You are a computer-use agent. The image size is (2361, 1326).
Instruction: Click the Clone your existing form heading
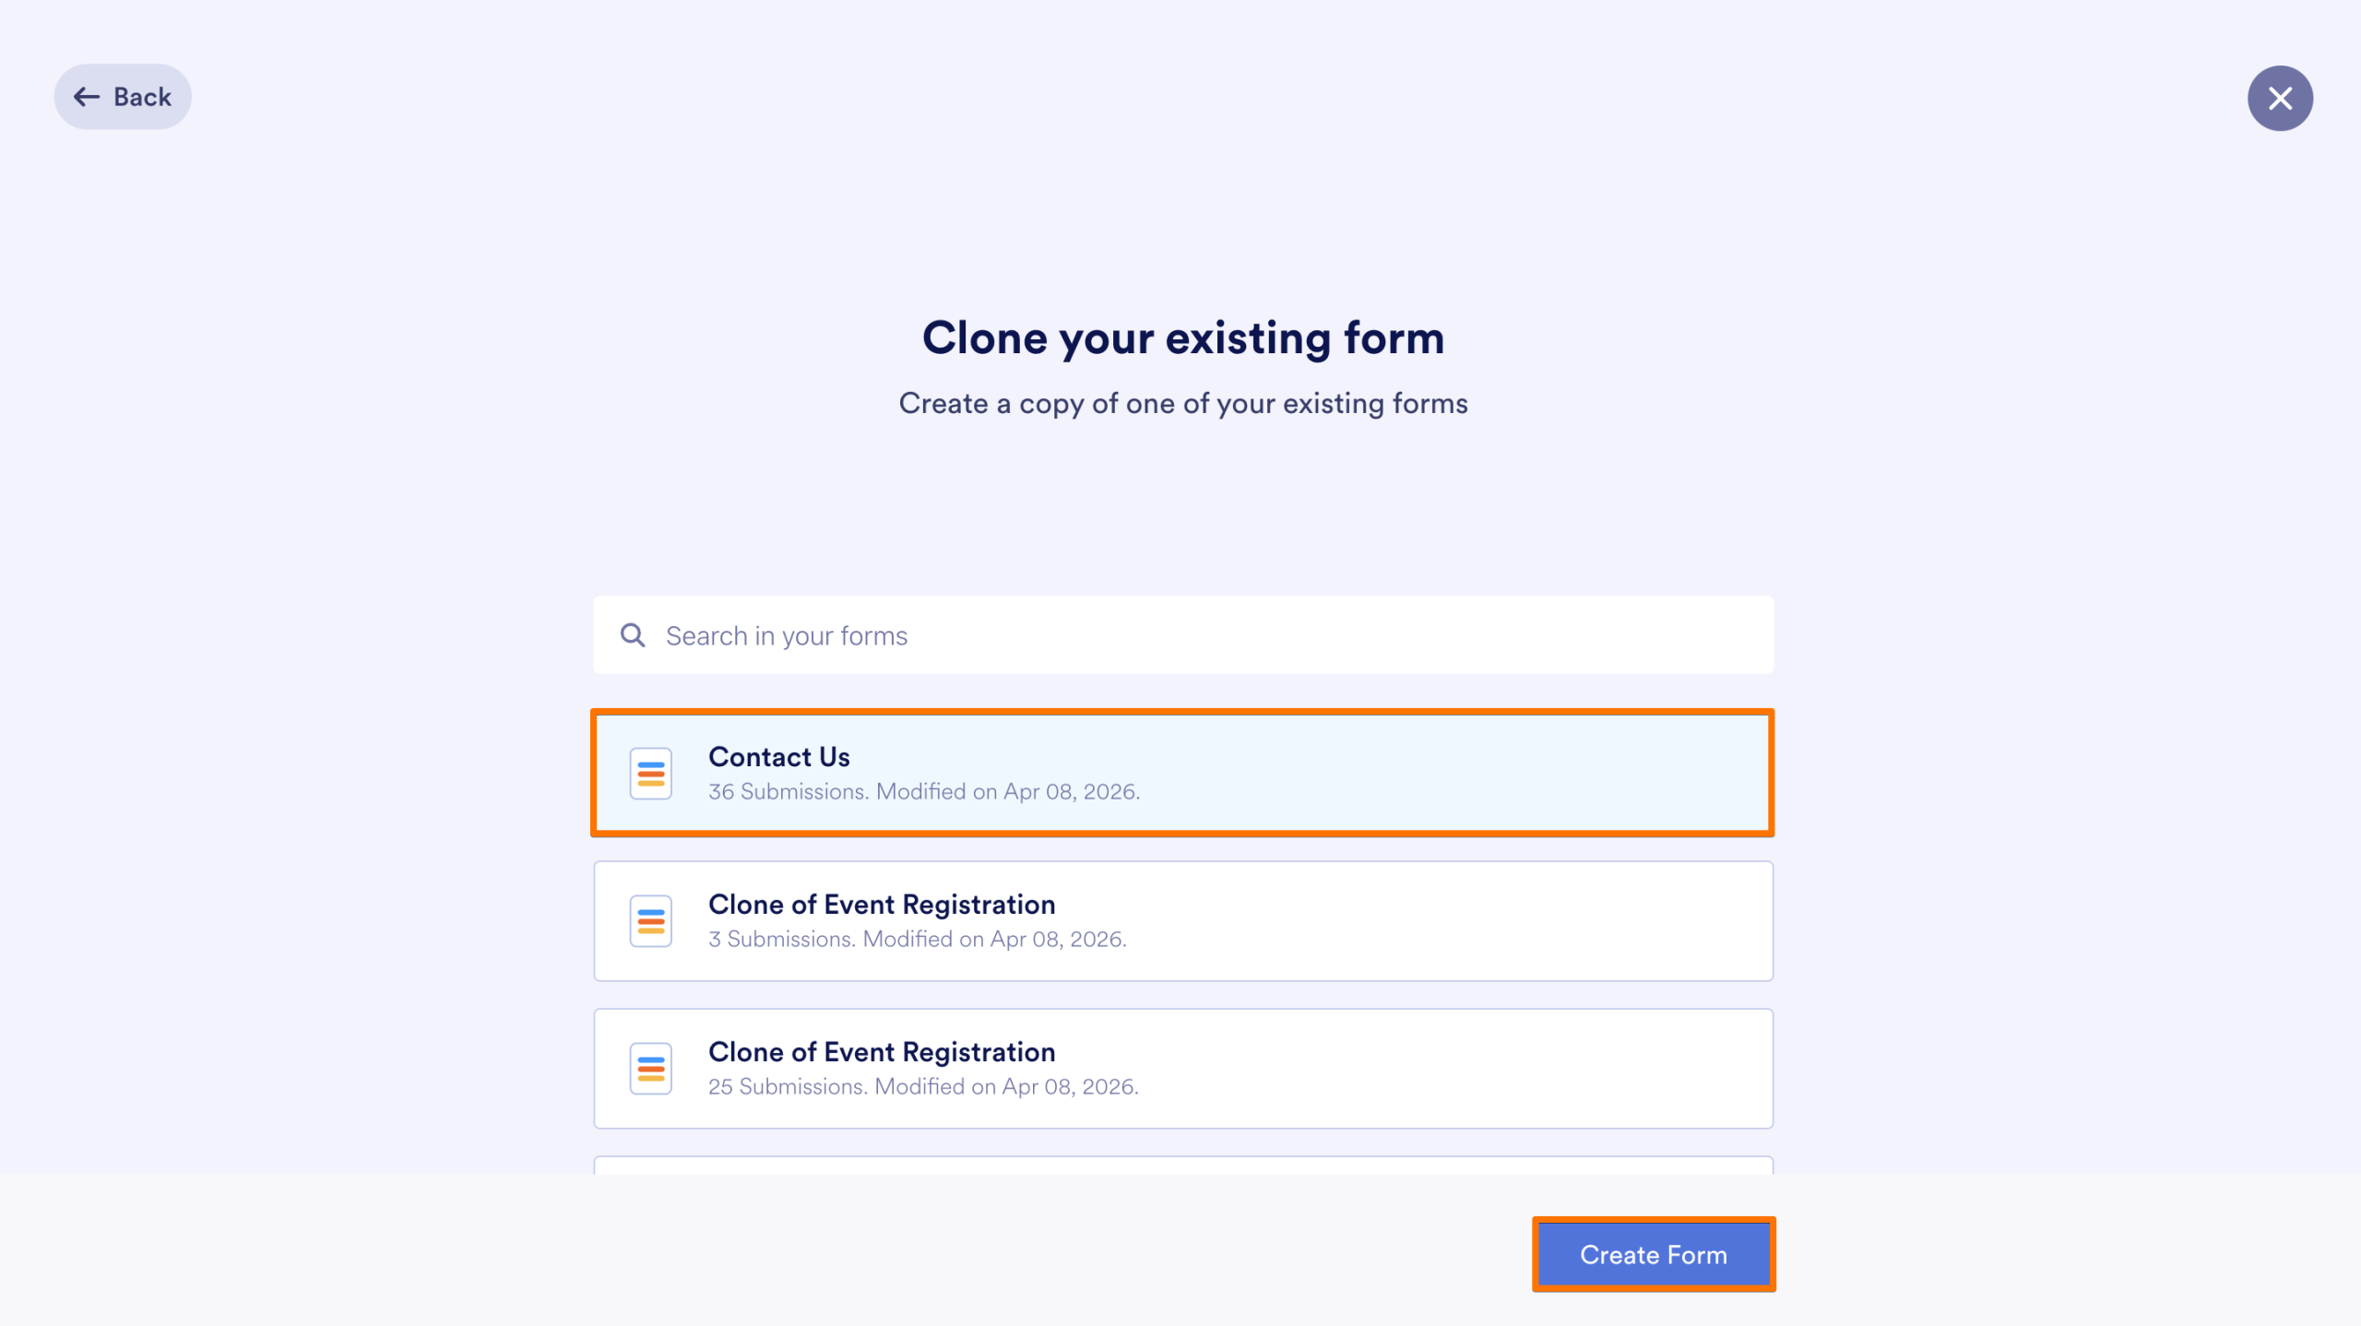pos(1183,337)
